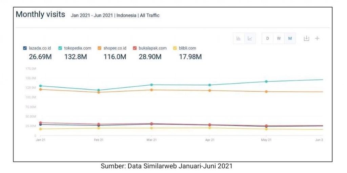Click tokopedia Feb 21 data point
The image size is (347, 173).
pyautogui.click(x=99, y=90)
